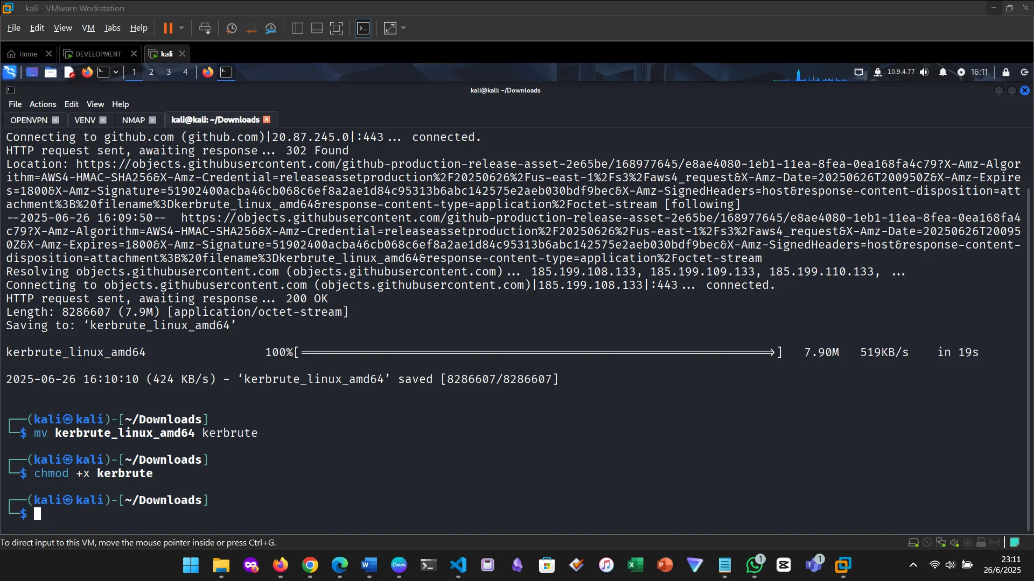Toggle the console view button in VMware toolbar

(x=364, y=28)
